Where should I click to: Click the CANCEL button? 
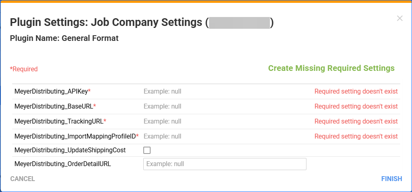tap(23, 179)
